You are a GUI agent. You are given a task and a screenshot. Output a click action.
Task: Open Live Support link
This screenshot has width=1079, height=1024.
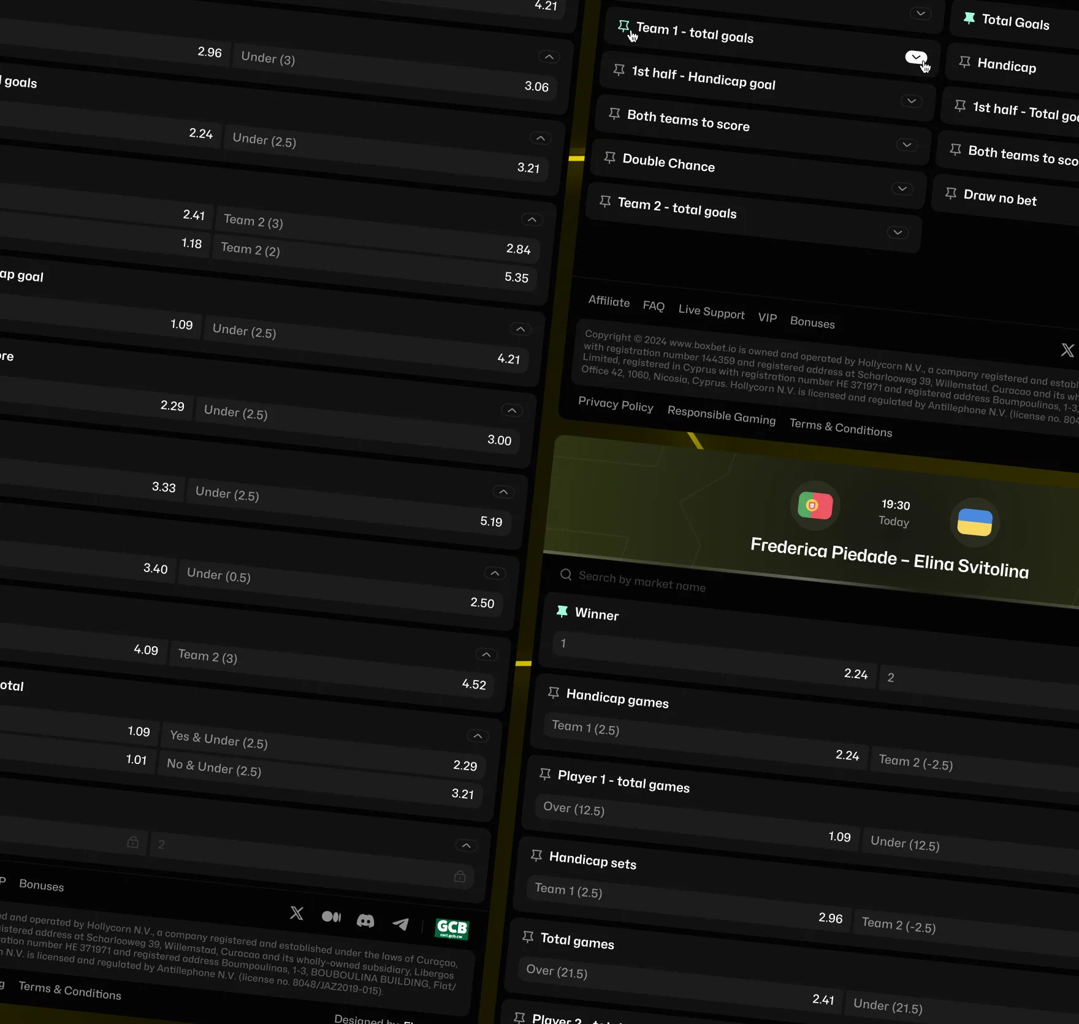[x=711, y=311]
